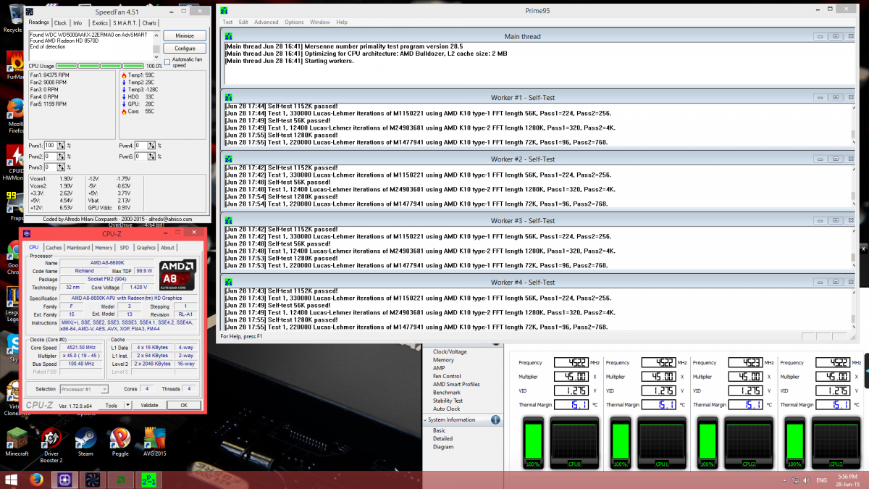Click the Tools button in CPU-Z

(x=111, y=406)
